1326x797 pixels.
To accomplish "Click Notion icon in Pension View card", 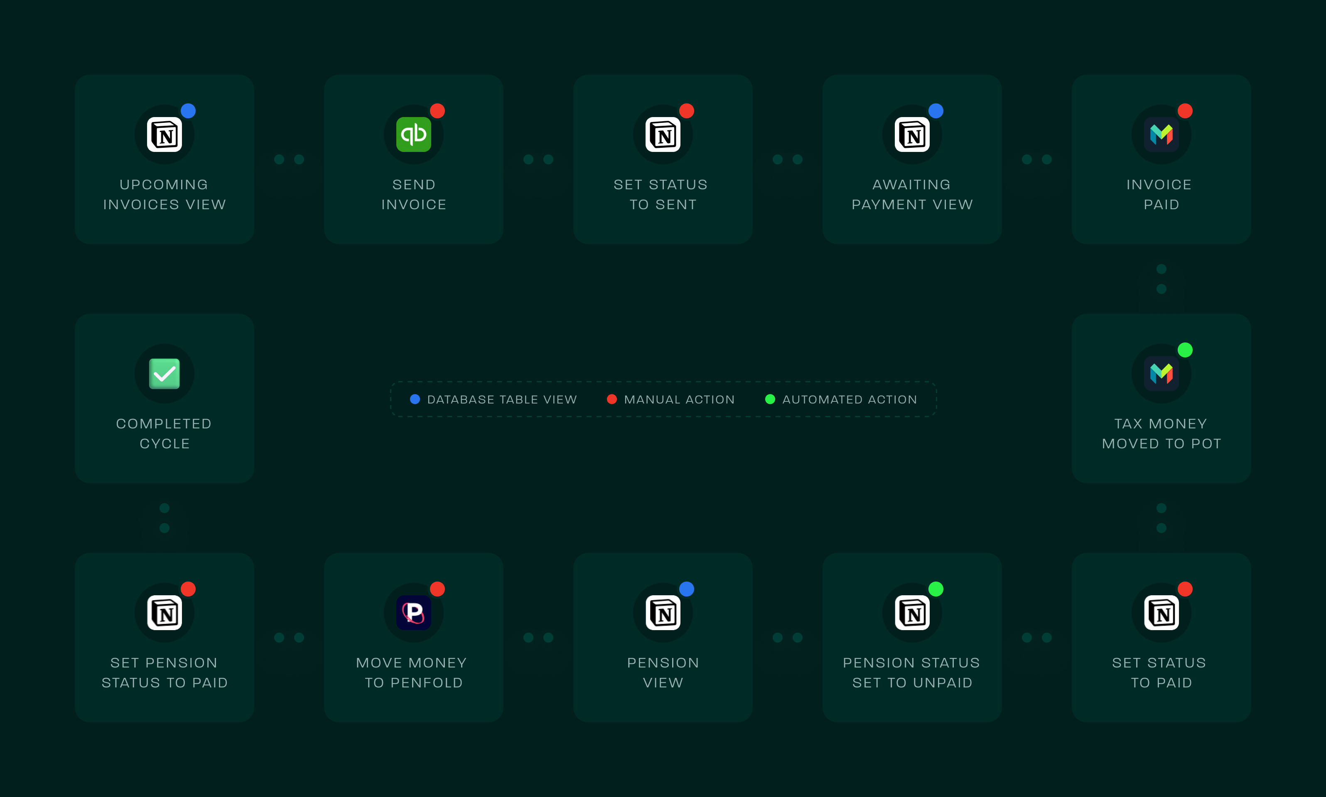I will 663,612.
